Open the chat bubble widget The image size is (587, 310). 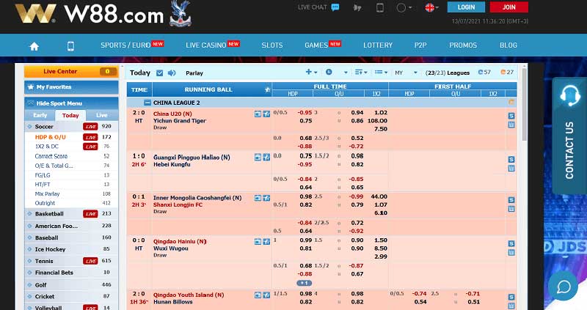[563, 286]
